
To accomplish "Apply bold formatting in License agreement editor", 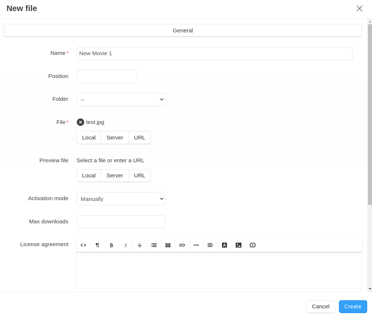I will tap(111, 245).
